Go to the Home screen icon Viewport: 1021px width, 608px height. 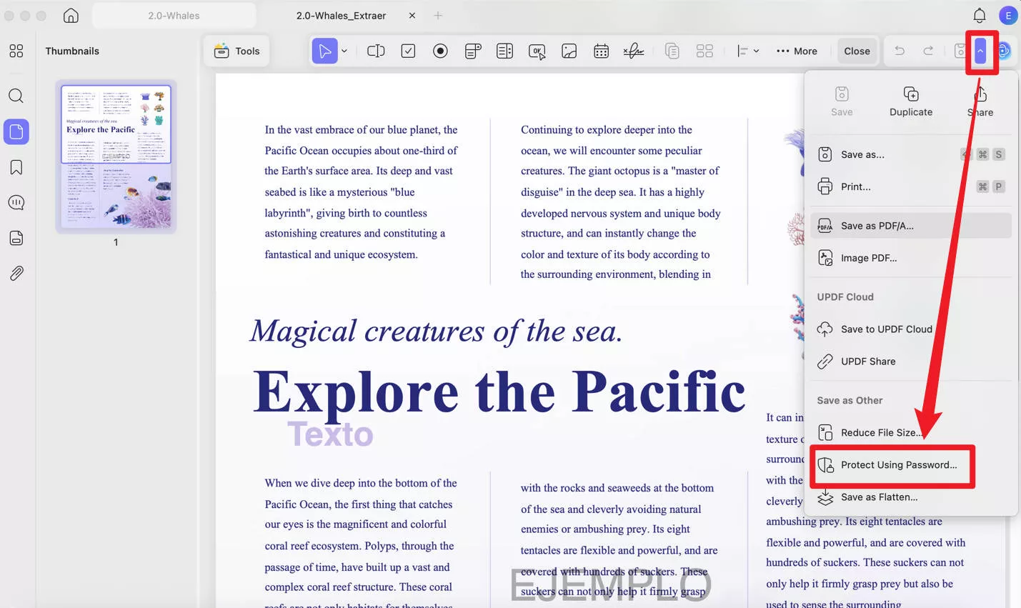point(71,15)
